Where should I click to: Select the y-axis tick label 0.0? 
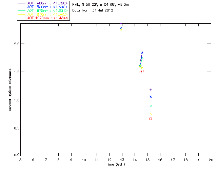click(x=17, y=155)
